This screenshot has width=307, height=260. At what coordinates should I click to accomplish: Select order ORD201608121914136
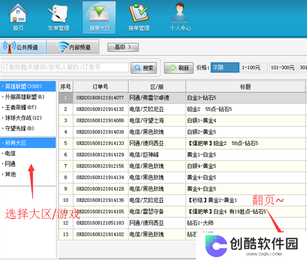coord(100,200)
